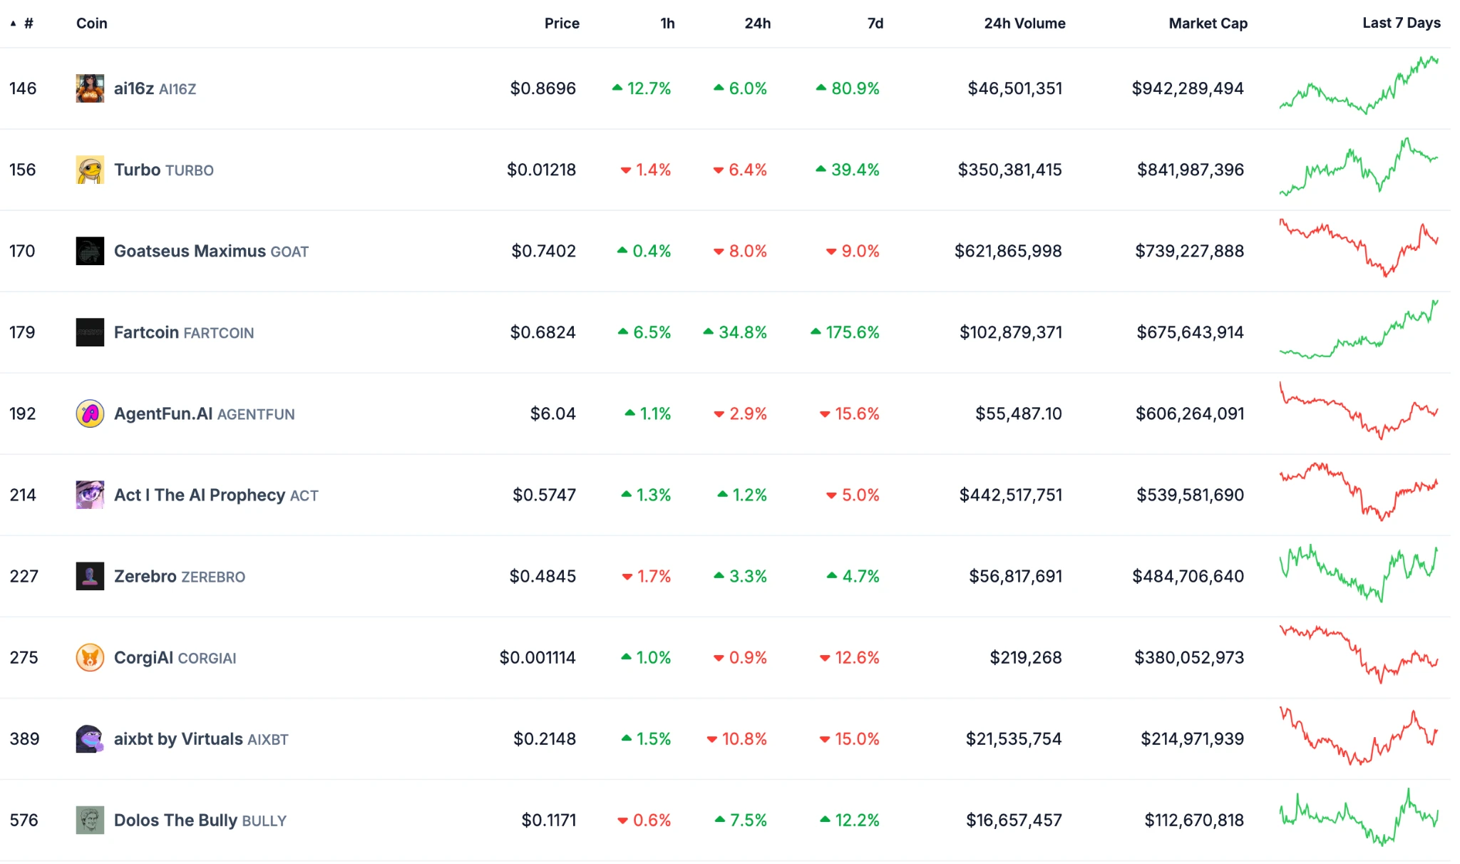The width and height of the screenshot is (1460, 864).
Task: Click the ai16z coin logo icon
Action: 90,88
